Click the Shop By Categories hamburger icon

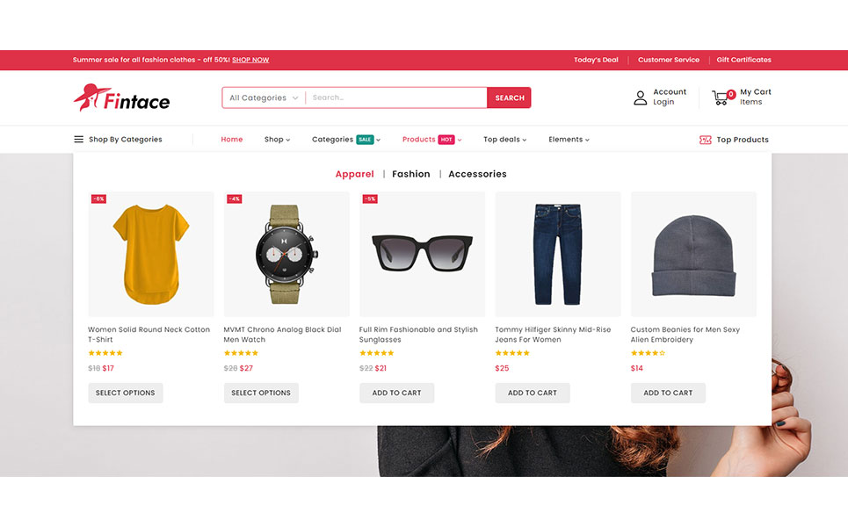coord(79,140)
